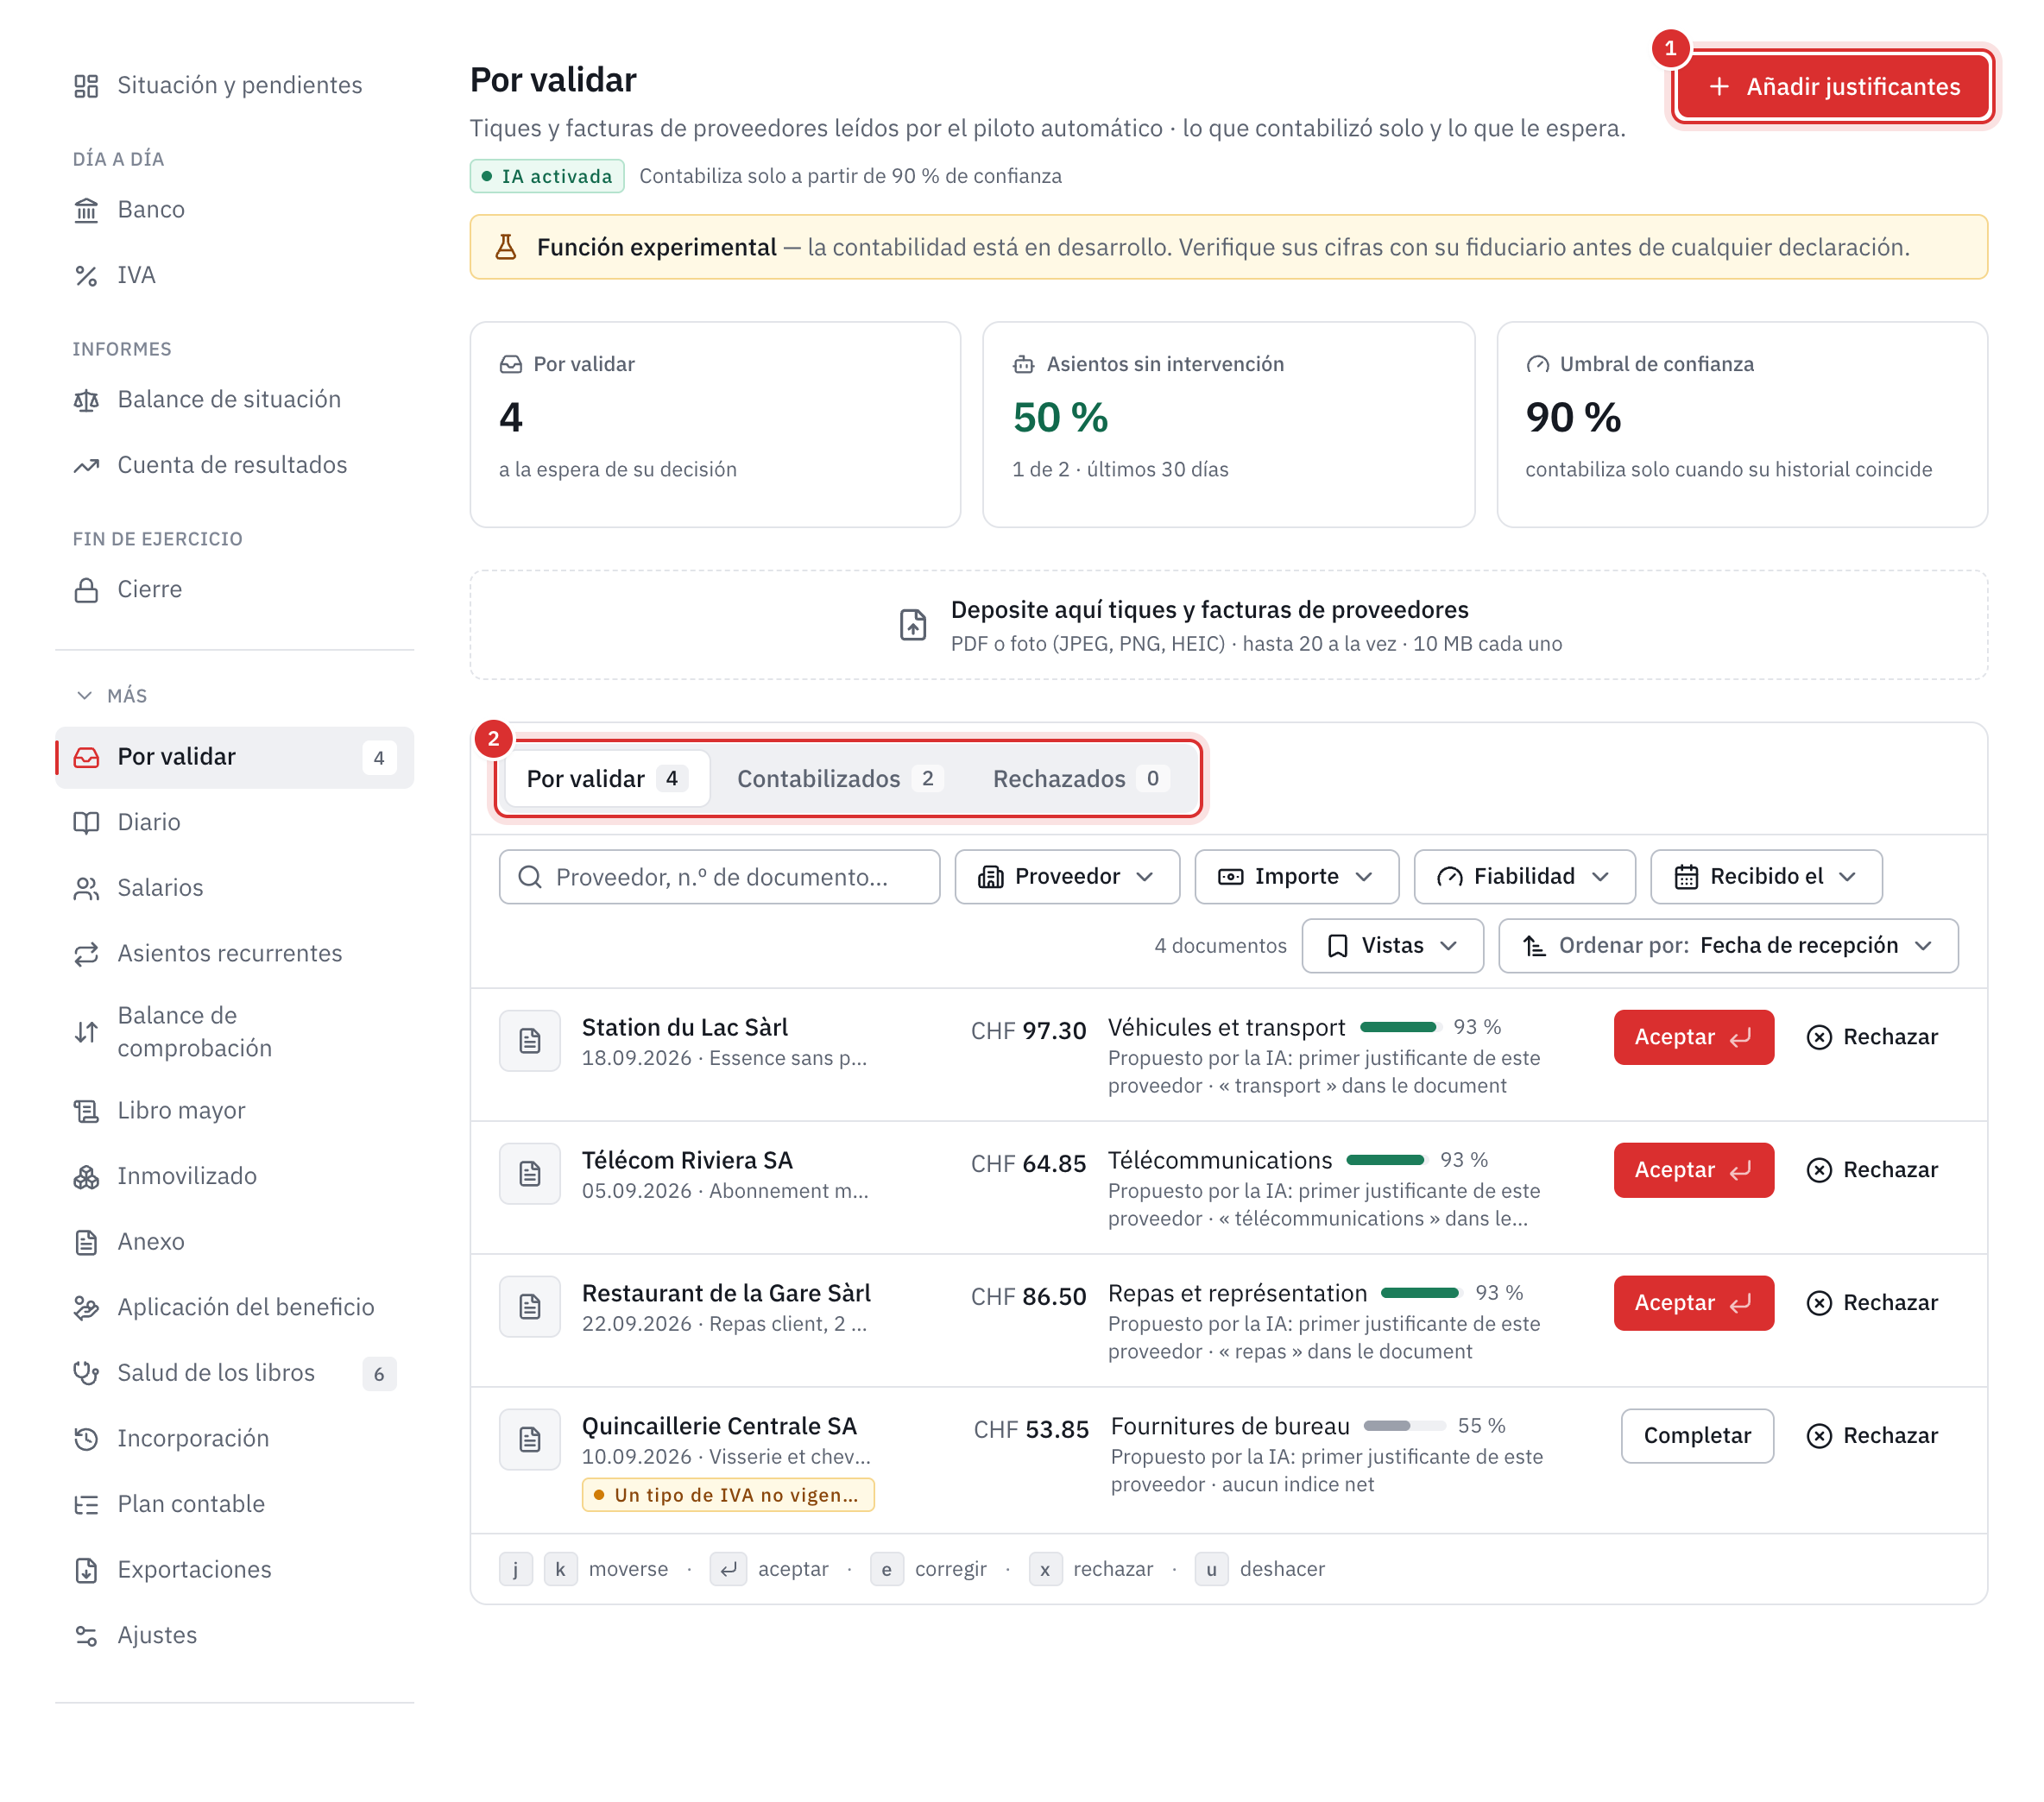
Task: Open Plan contable in sidebar
Action: pyautogui.click(x=235, y=1504)
